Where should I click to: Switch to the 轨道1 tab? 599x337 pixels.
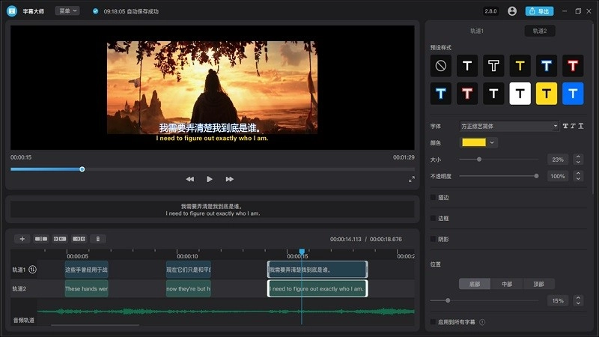[x=477, y=31]
